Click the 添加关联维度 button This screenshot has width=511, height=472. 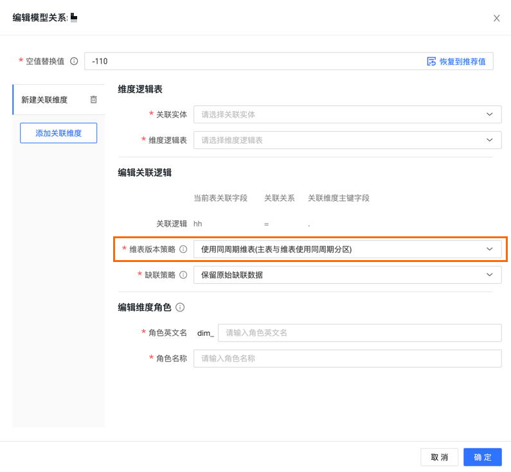tap(58, 133)
